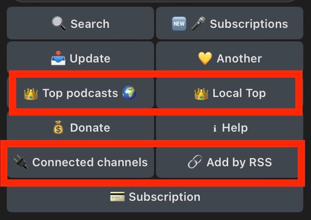Image resolution: width=311 pixels, height=220 pixels.
Task: Click the credit card icon beside Subscription
Action: 117,196
